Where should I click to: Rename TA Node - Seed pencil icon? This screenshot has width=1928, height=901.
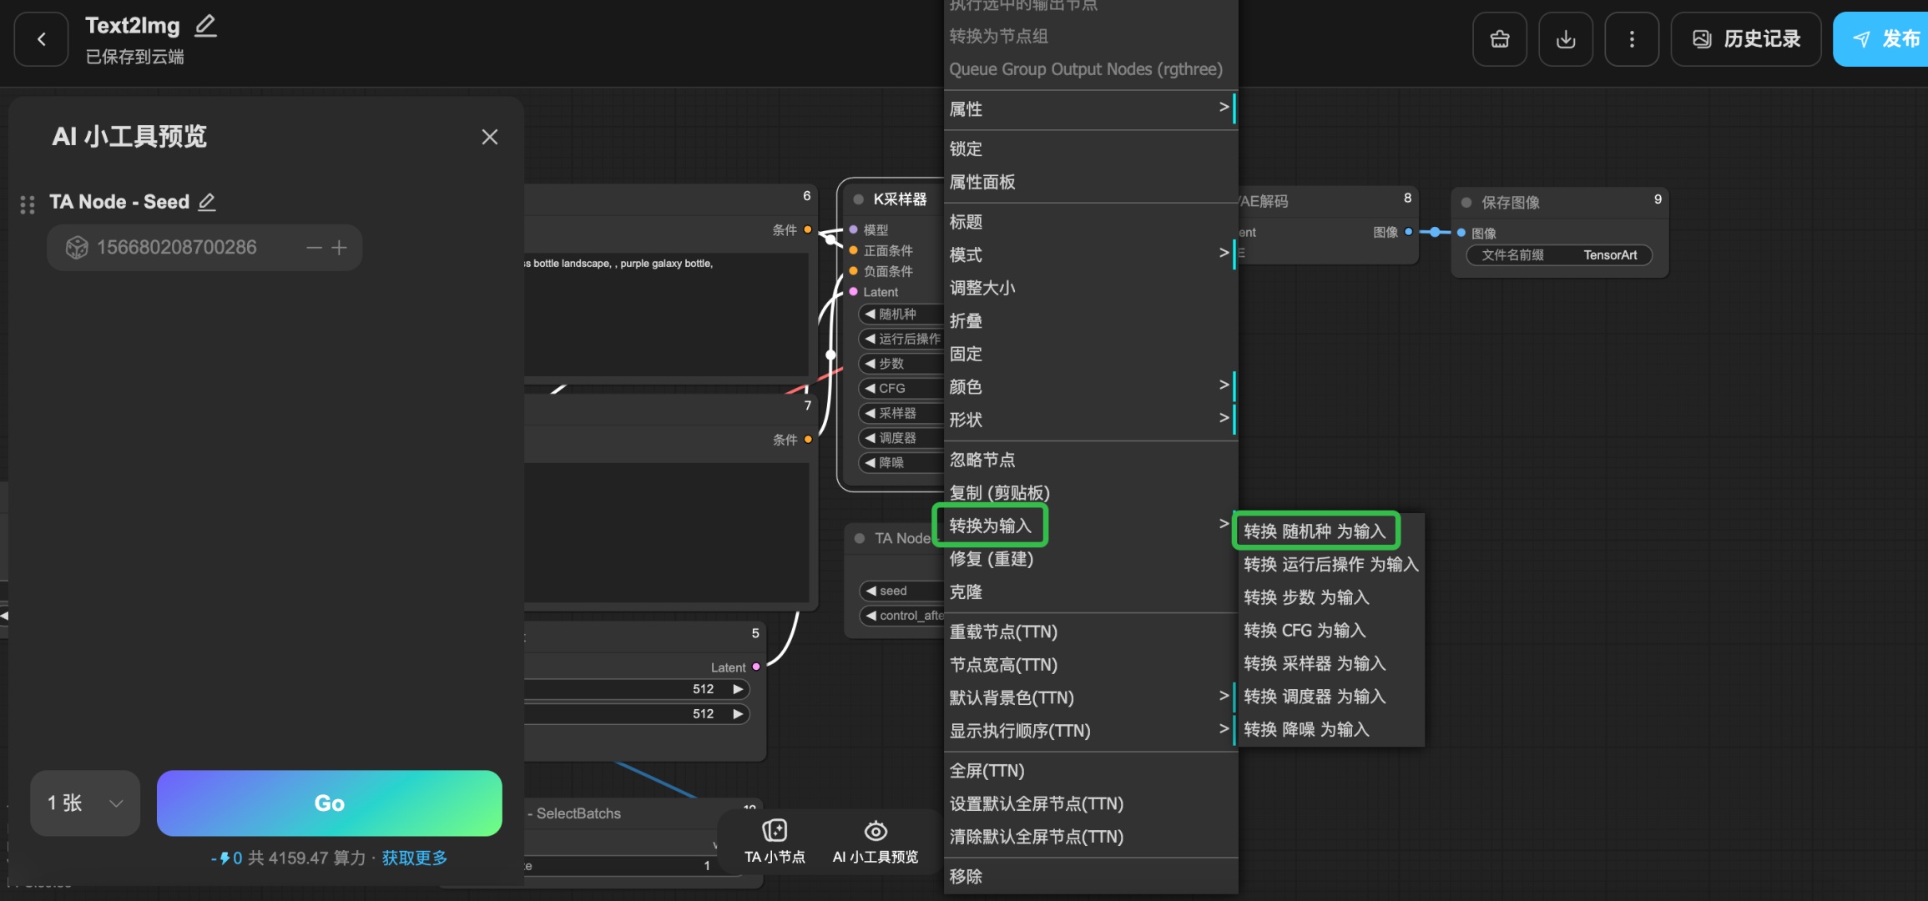click(x=207, y=202)
